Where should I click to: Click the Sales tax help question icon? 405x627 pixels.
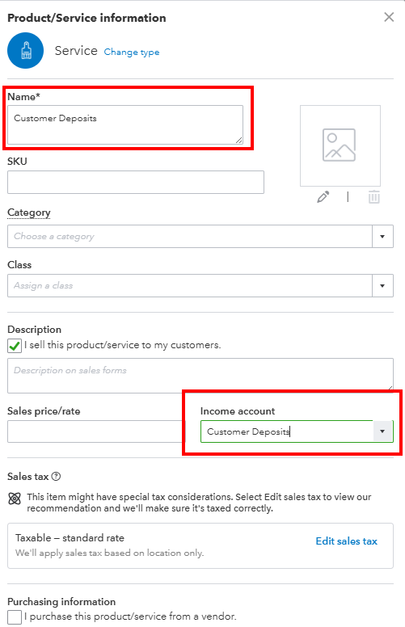pos(57,476)
